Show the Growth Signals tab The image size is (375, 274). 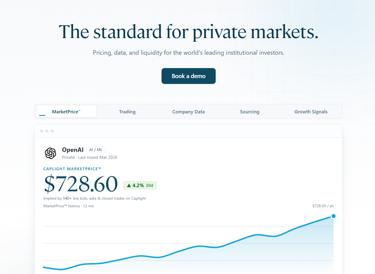pos(311,111)
